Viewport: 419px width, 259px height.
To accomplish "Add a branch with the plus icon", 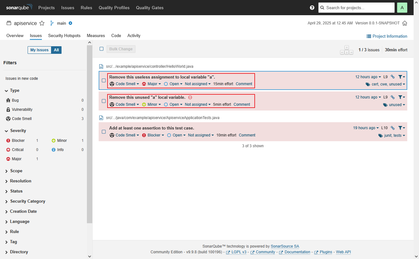I will click(70, 23).
